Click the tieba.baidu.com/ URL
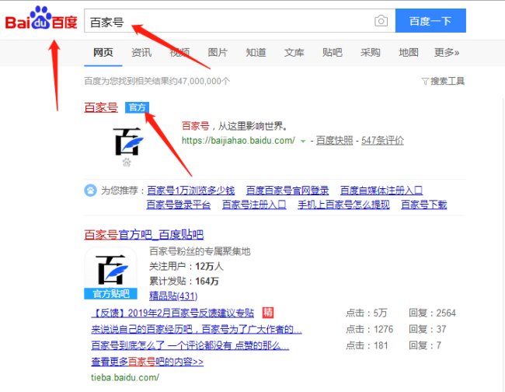 click(x=125, y=377)
